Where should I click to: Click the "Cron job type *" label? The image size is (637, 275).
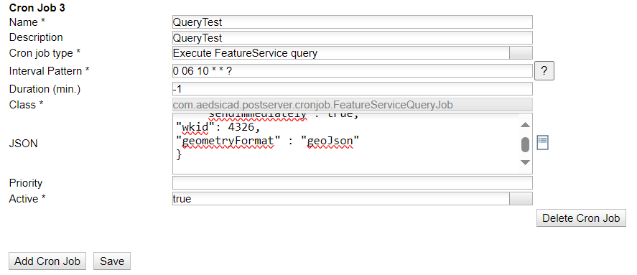[45, 53]
